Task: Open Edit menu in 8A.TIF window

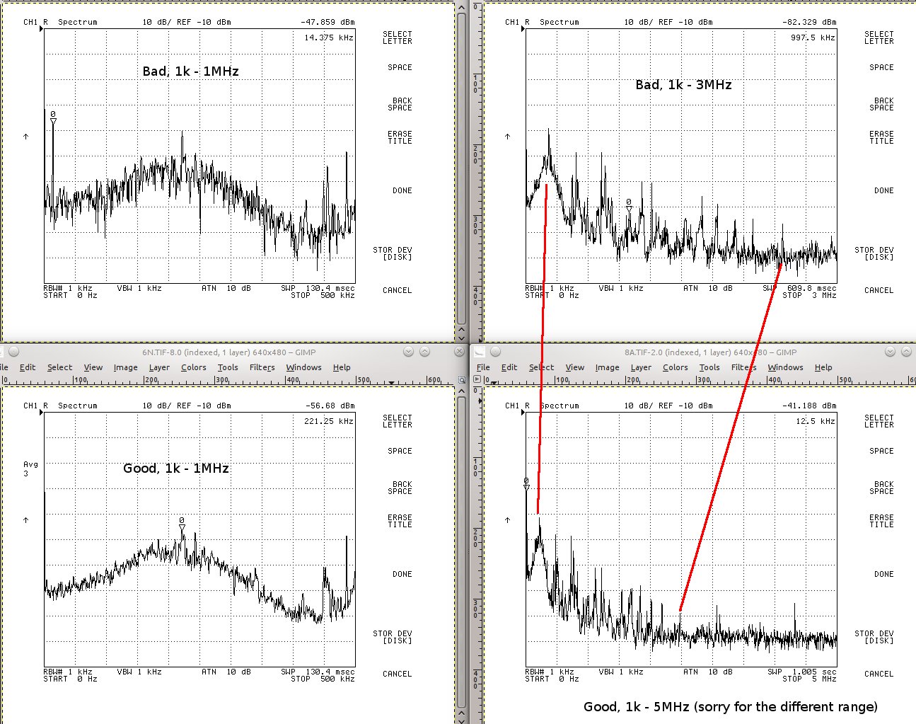Action: point(509,367)
